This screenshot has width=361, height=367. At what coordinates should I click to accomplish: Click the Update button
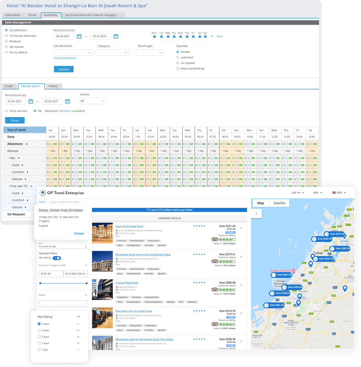64,69
